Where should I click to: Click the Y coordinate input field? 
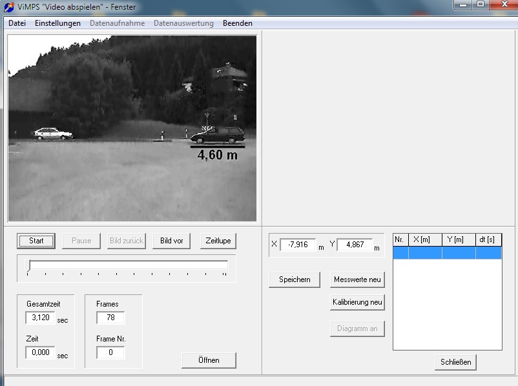click(x=355, y=245)
